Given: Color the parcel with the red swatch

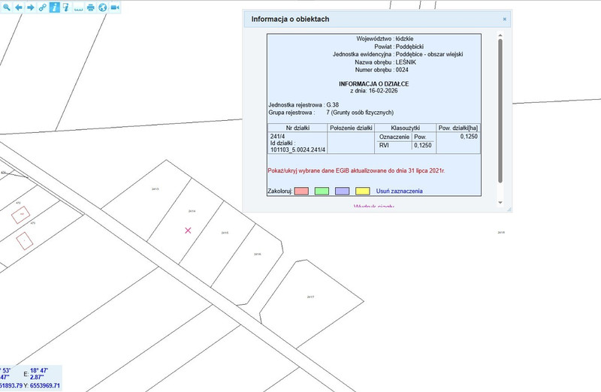Looking at the screenshot, I should tap(301, 191).
